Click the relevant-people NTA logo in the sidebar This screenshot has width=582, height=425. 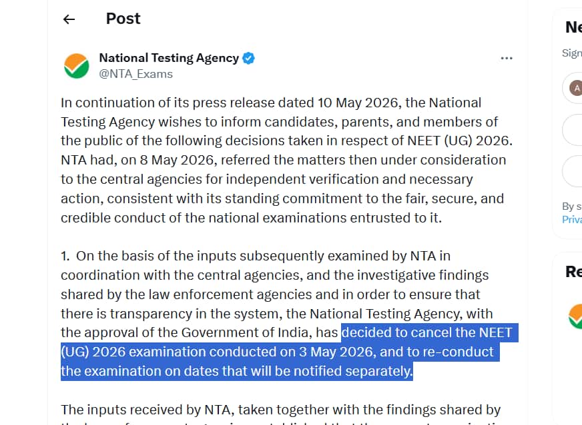[x=575, y=316]
